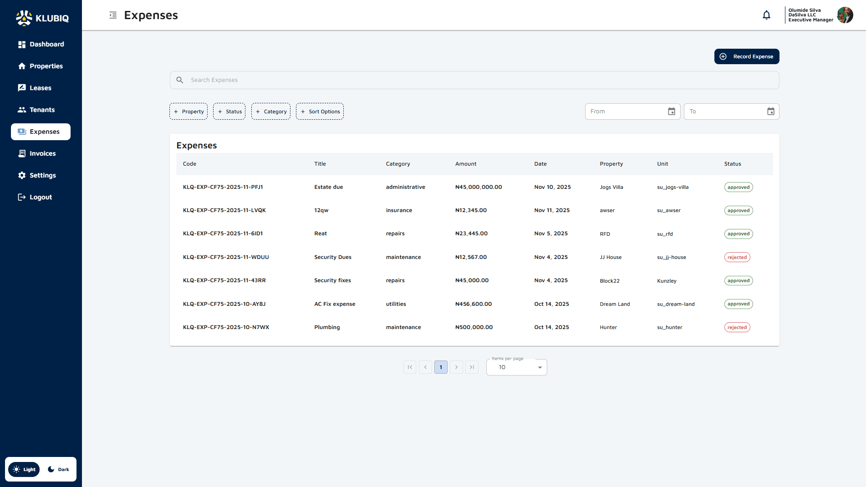Switch to Light mode

click(24, 469)
